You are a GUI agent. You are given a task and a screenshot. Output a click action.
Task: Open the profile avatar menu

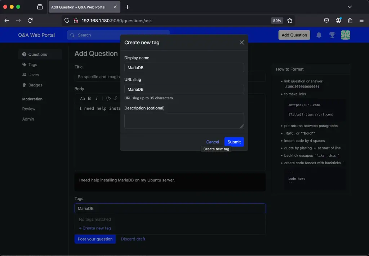[345, 35]
